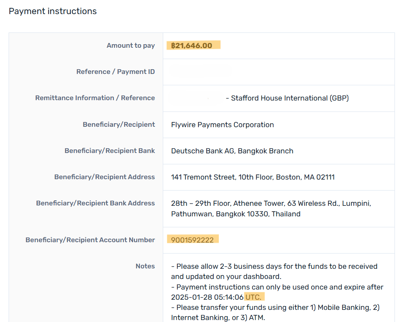Click the Beneficiary/Recipient label
The height and width of the screenshot is (322, 400).
[119, 125]
